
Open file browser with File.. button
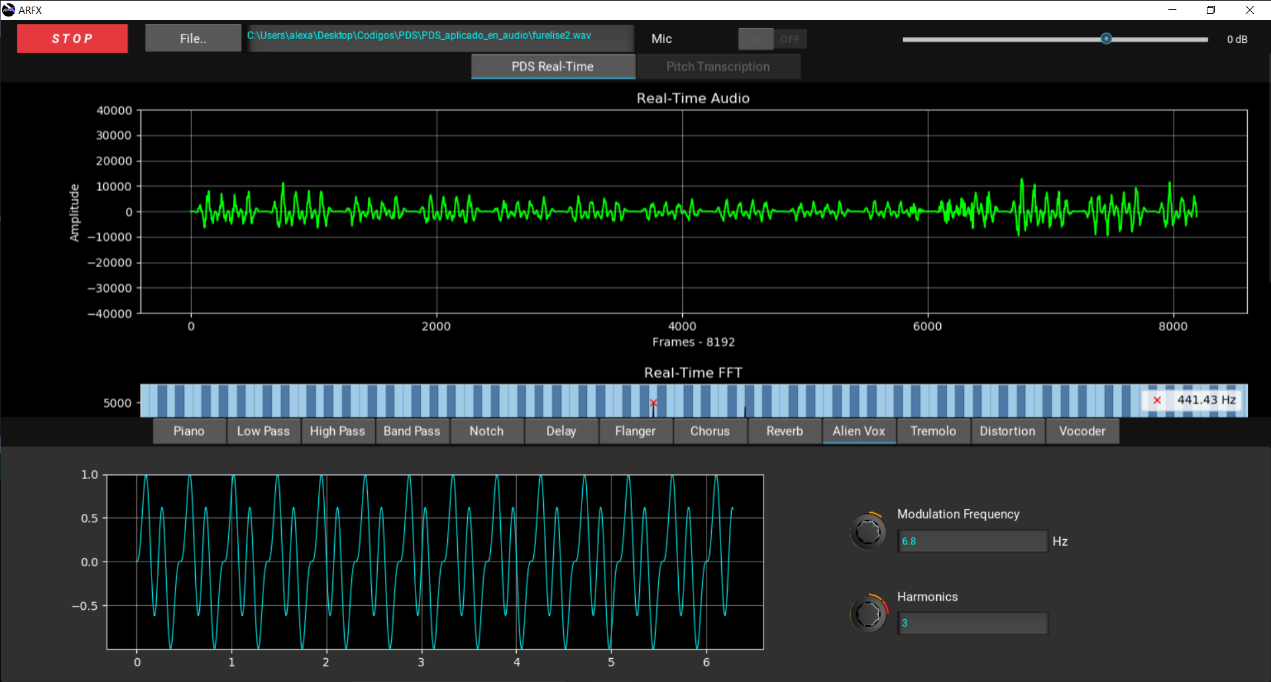(193, 38)
